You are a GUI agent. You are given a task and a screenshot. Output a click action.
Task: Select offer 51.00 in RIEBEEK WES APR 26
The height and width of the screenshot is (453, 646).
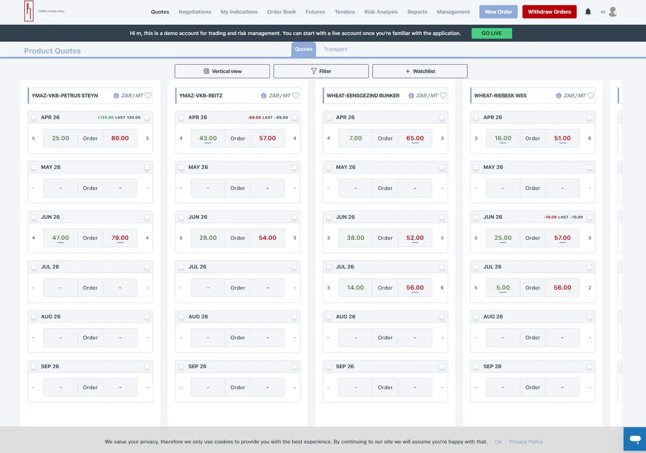point(562,138)
